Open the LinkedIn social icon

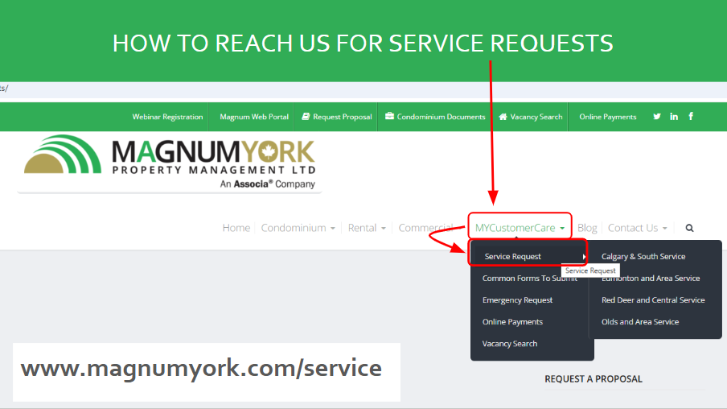(674, 117)
